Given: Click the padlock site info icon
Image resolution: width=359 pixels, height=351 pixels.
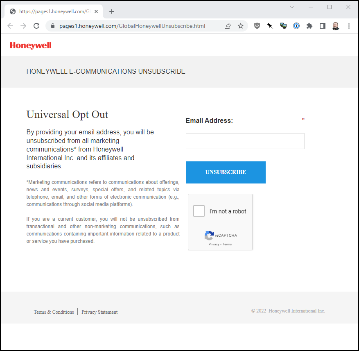Looking at the screenshot, I should point(53,26).
